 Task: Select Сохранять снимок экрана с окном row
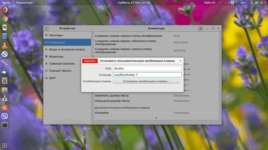pos(157,51)
